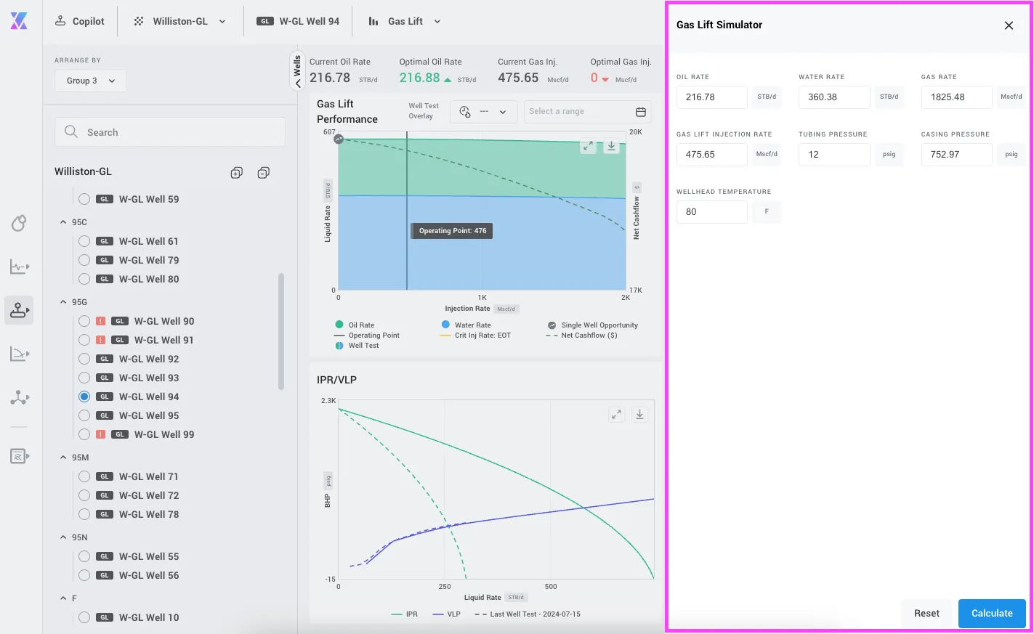This screenshot has height=634, width=1034.
Task: Download the IPR/VLP chart
Action: point(639,414)
